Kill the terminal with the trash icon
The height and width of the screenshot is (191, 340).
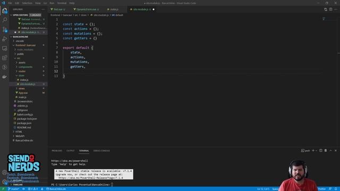[x=326, y=151]
